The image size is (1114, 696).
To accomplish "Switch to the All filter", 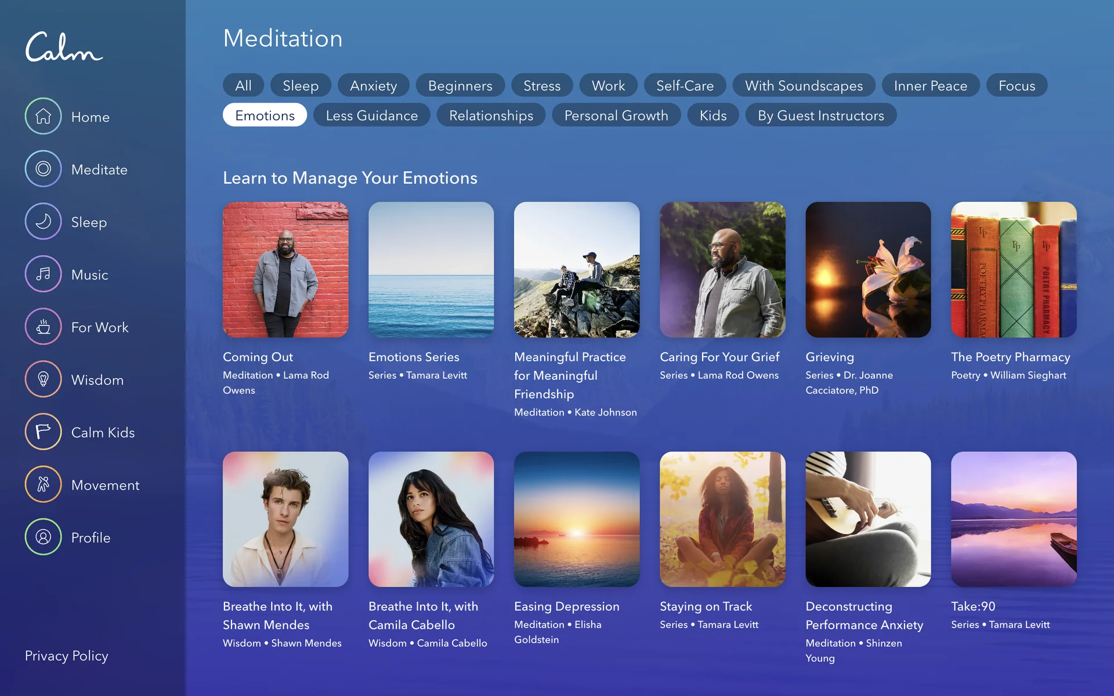I will pos(244,85).
